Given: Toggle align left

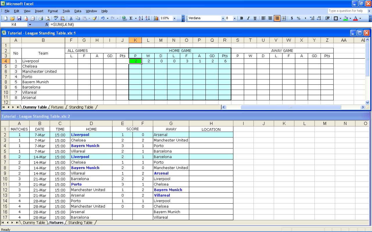Looking at the screenshot, I should 263,18.
